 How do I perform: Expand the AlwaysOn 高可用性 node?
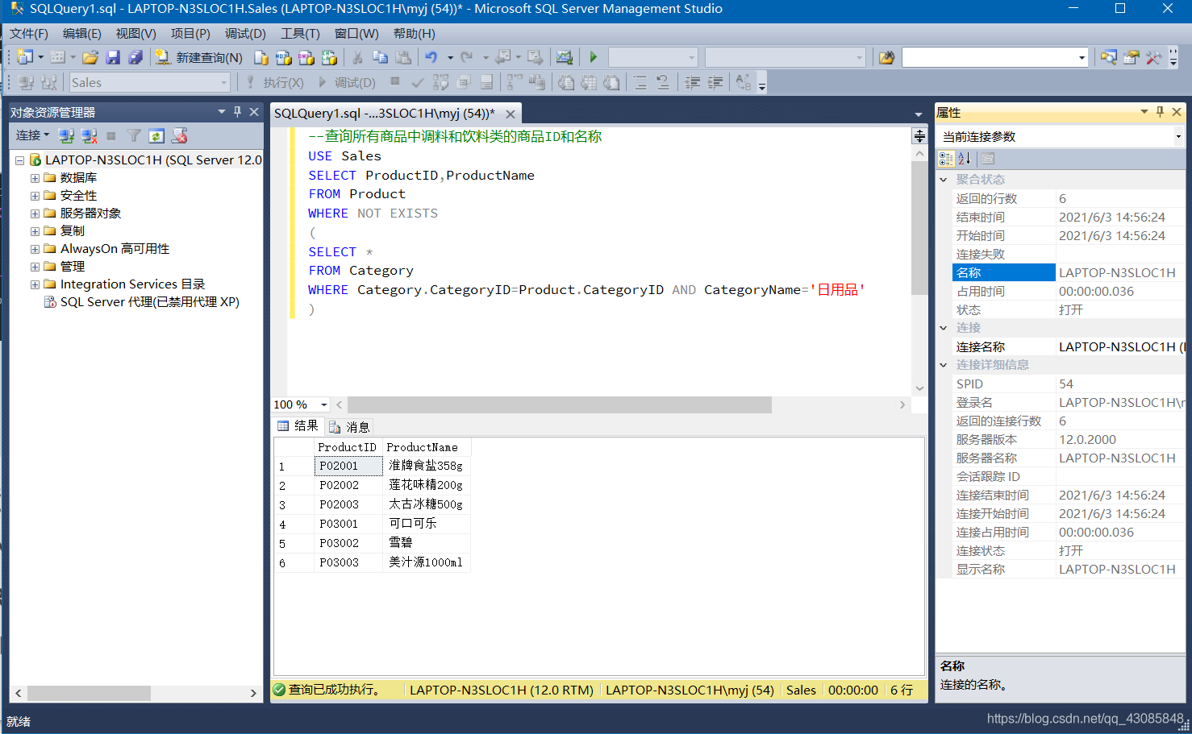(35, 249)
